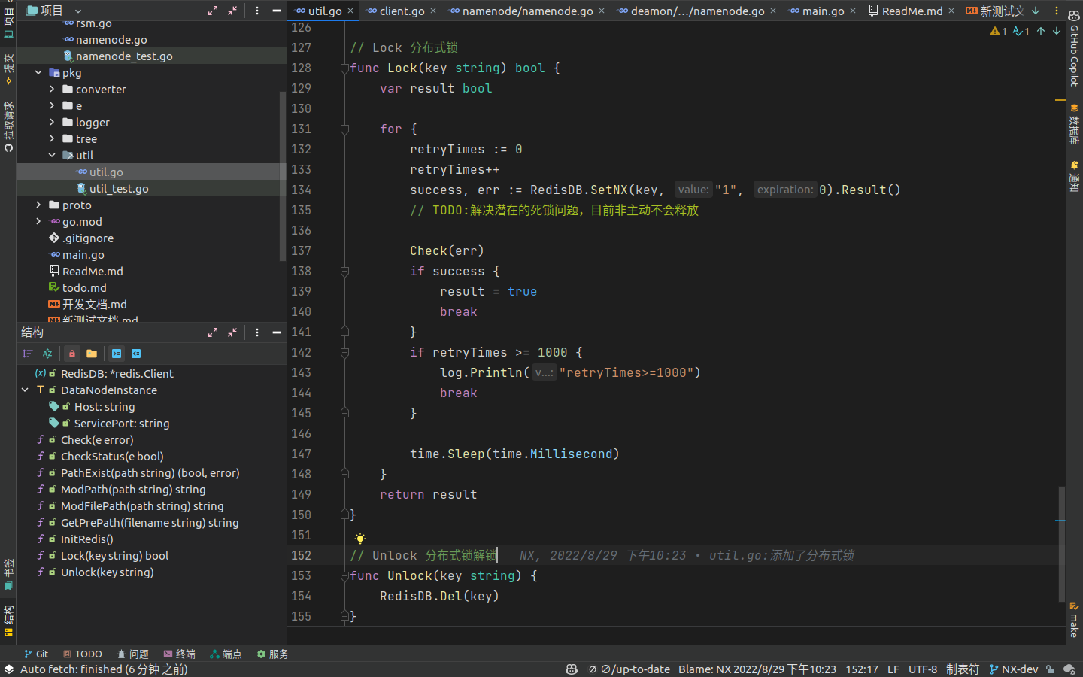Go to previous highlighted error arrow
This screenshot has height=677, width=1083.
point(1041,31)
